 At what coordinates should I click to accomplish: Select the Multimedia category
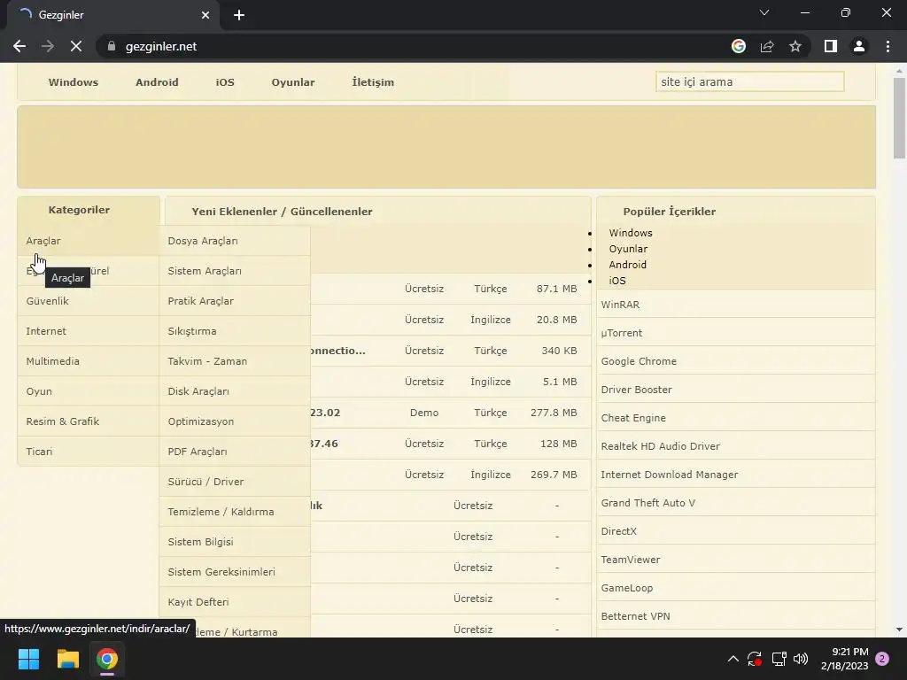[x=89, y=361]
